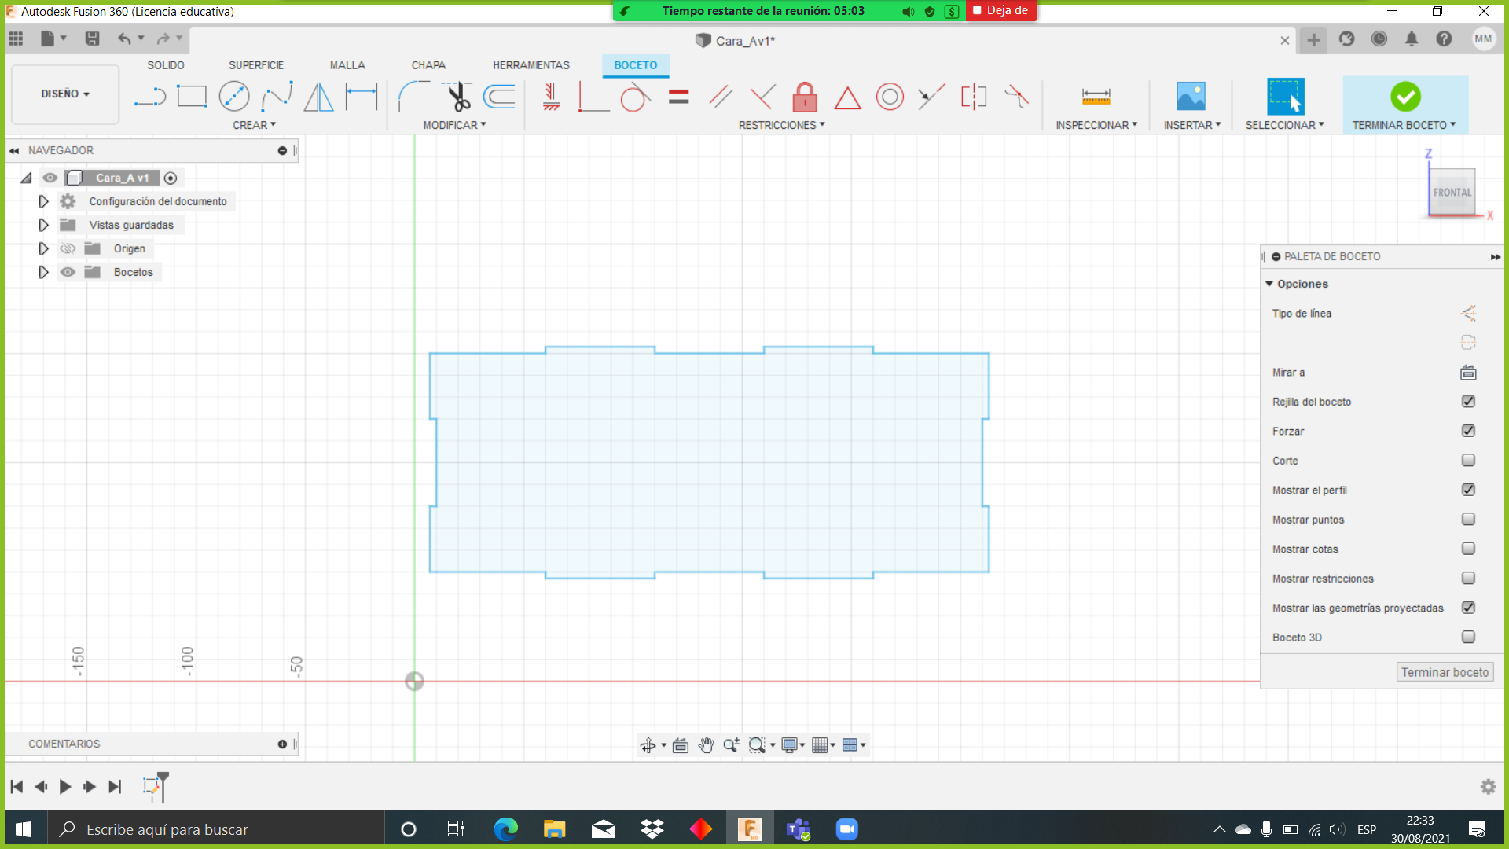Enable the Mostrar puntos checkbox
Viewport: 1509px width, 849px height.
pos(1468,520)
